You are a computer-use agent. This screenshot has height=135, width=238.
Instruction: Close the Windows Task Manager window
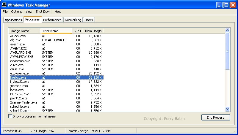[233, 5]
